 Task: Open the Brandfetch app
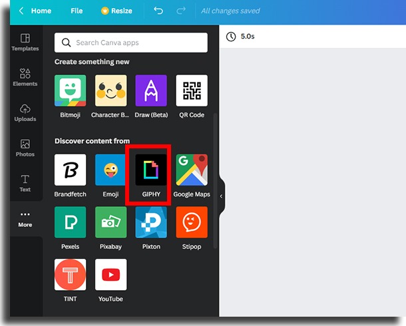70,170
